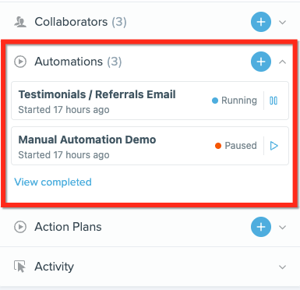Image resolution: width=300 pixels, height=290 pixels.
Task: Expand the Activity section chevron
Action: point(282,267)
